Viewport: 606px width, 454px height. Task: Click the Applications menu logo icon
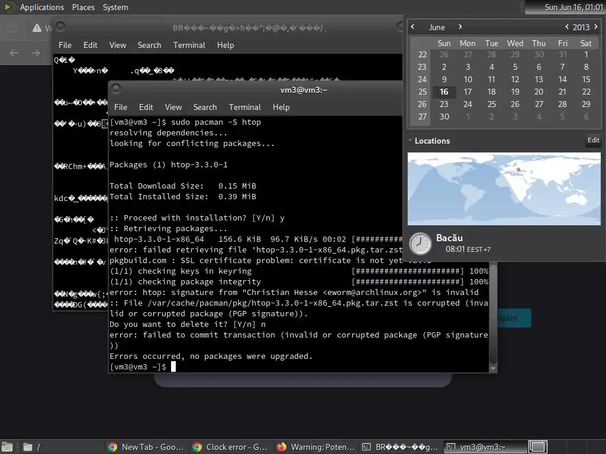pyautogui.click(x=9, y=7)
